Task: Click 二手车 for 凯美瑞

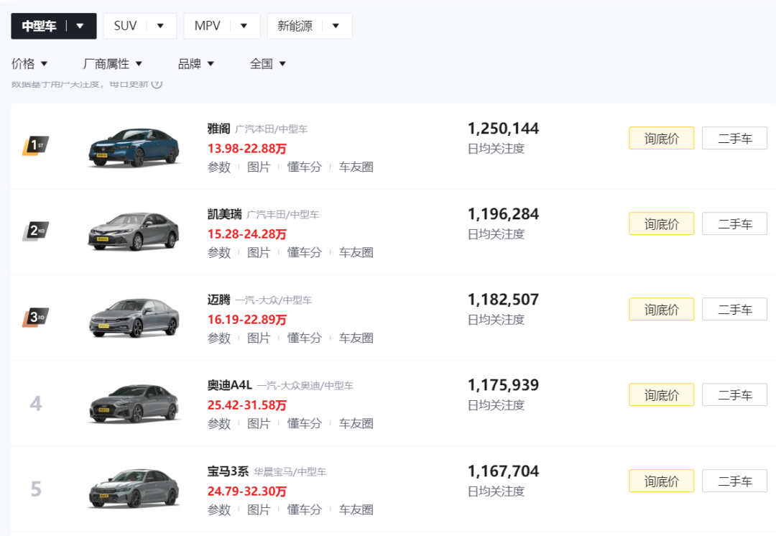Action: pos(735,223)
